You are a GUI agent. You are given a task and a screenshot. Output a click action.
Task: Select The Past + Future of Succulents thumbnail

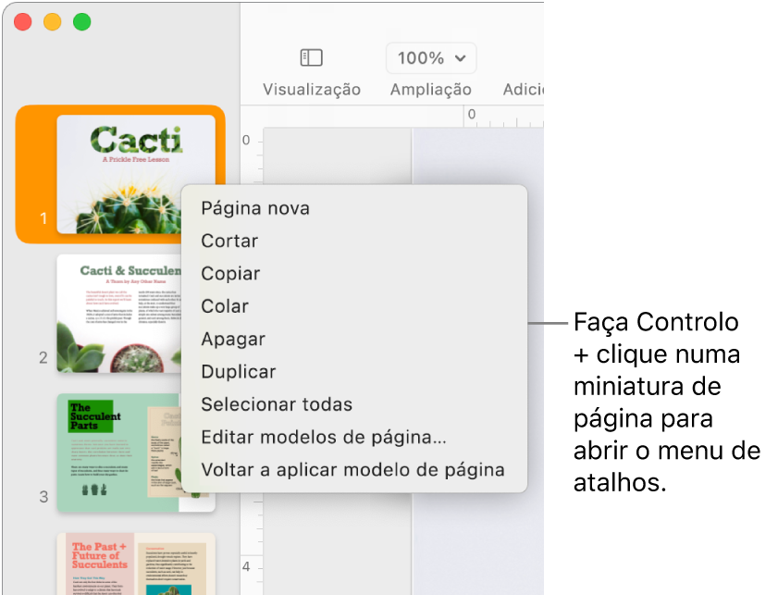136,564
